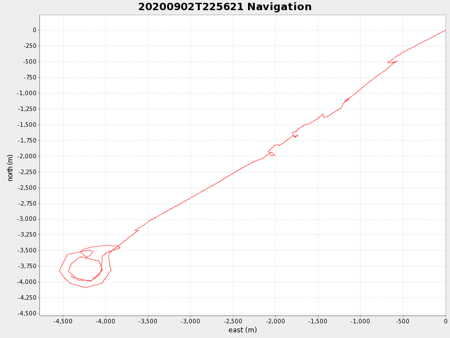Click the -3,000 east axis tick label
The width and height of the screenshot is (450, 338).
point(190,322)
